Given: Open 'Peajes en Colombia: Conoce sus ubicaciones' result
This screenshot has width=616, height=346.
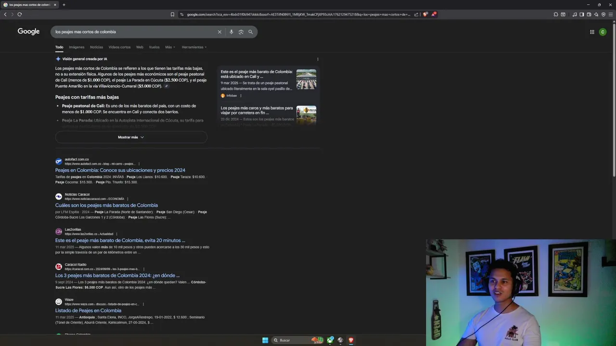Looking at the screenshot, I should coord(120,170).
